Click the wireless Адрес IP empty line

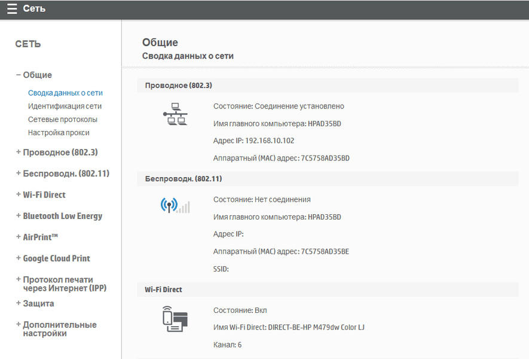228,234
